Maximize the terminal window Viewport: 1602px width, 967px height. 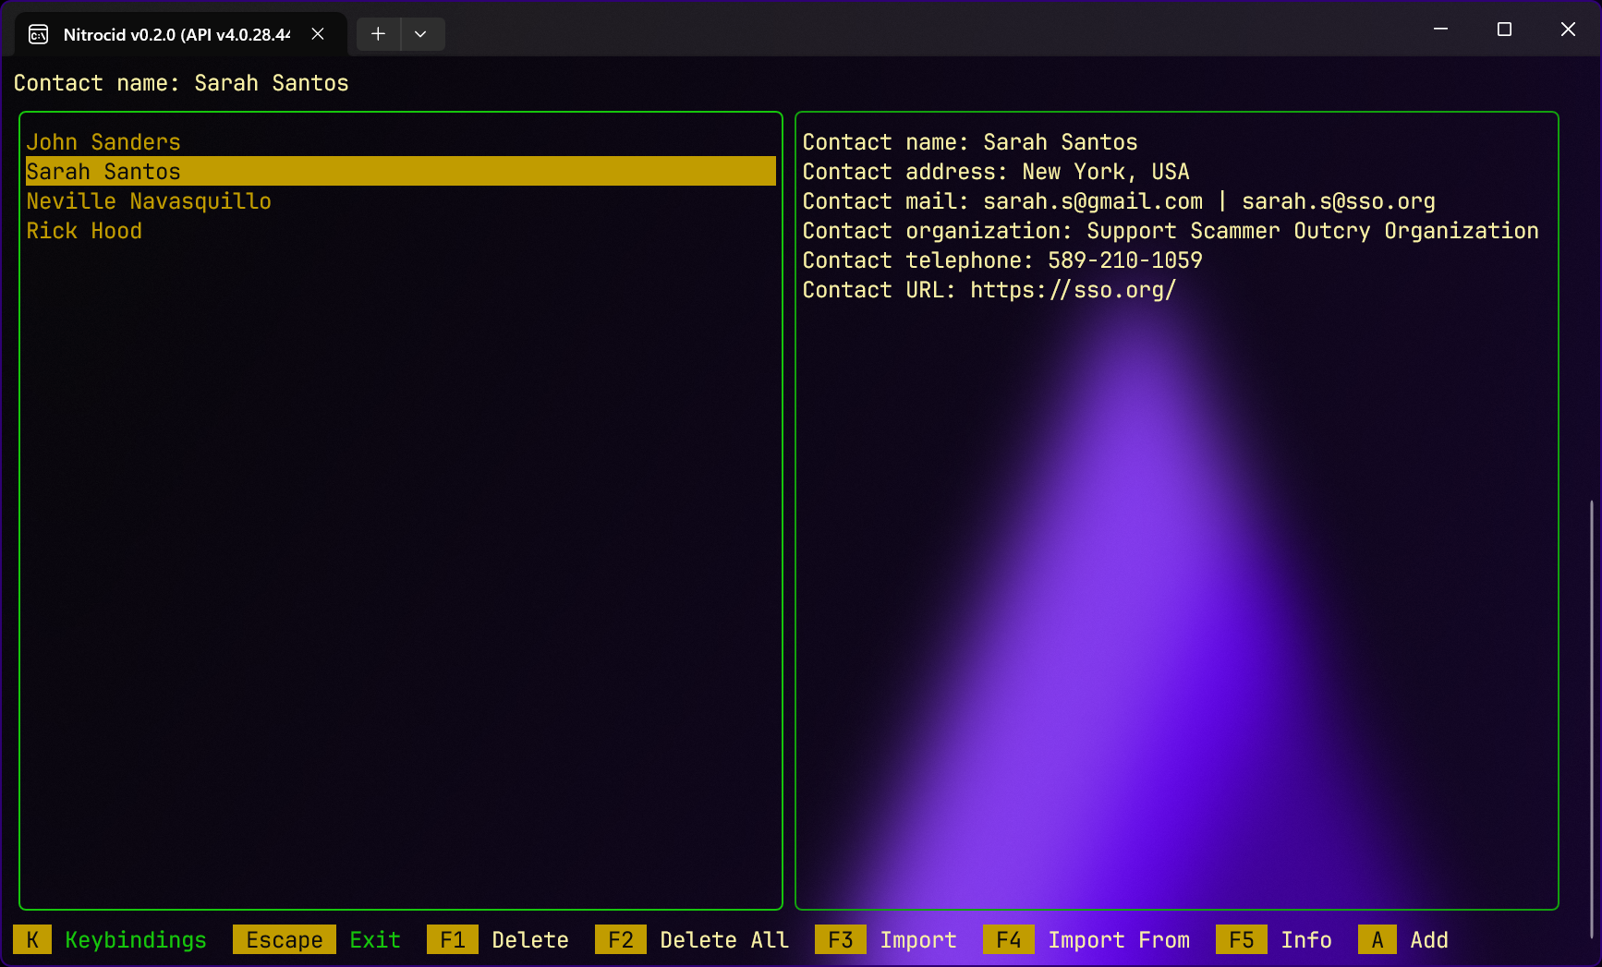(1504, 30)
